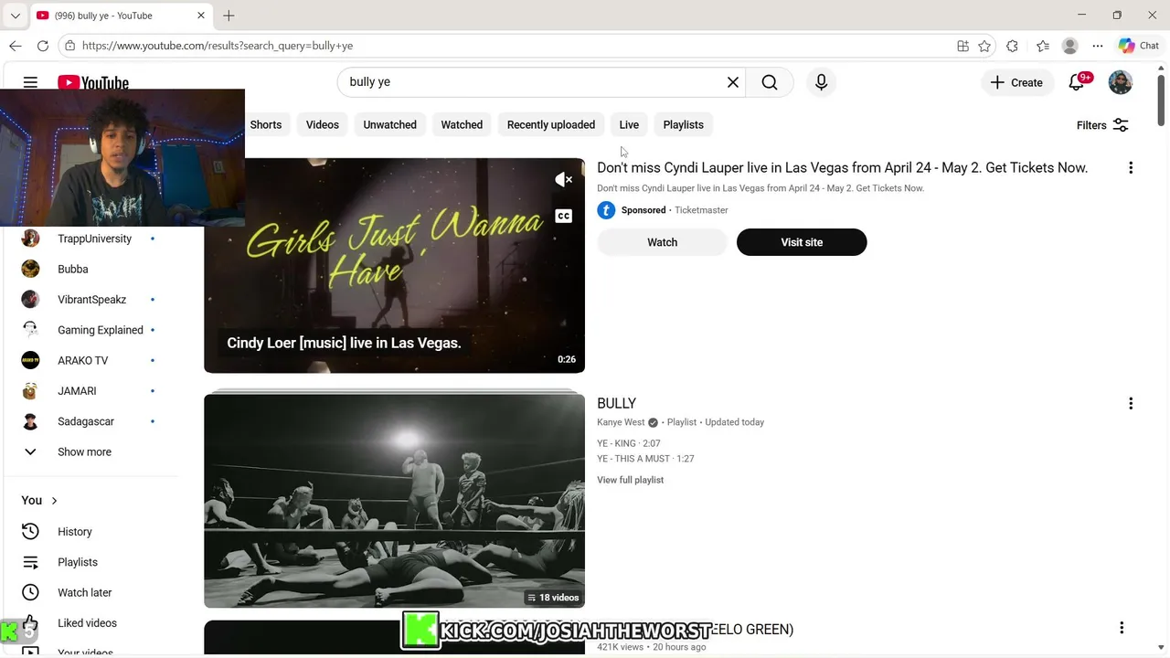
Task: View site information icon in address bar
Action: click(x=69, y=46)
